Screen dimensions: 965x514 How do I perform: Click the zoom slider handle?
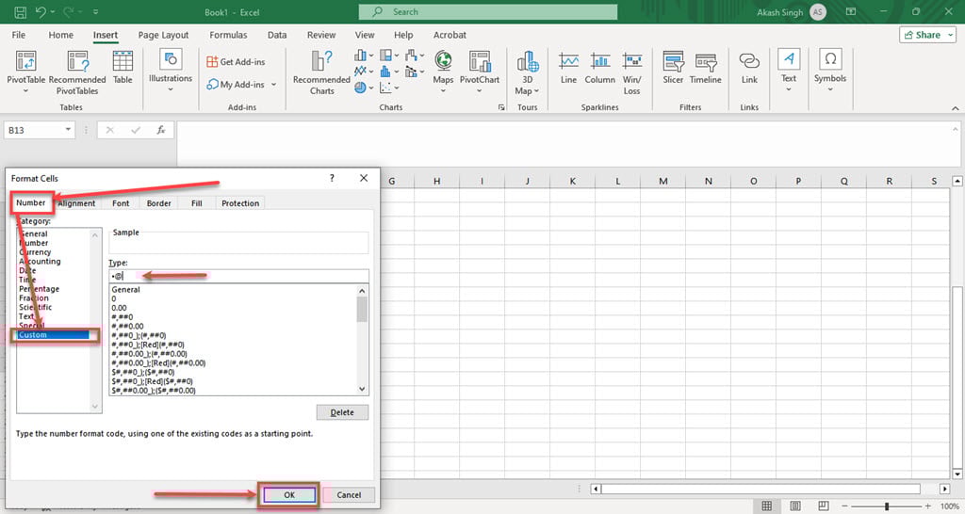click(887, 506)
